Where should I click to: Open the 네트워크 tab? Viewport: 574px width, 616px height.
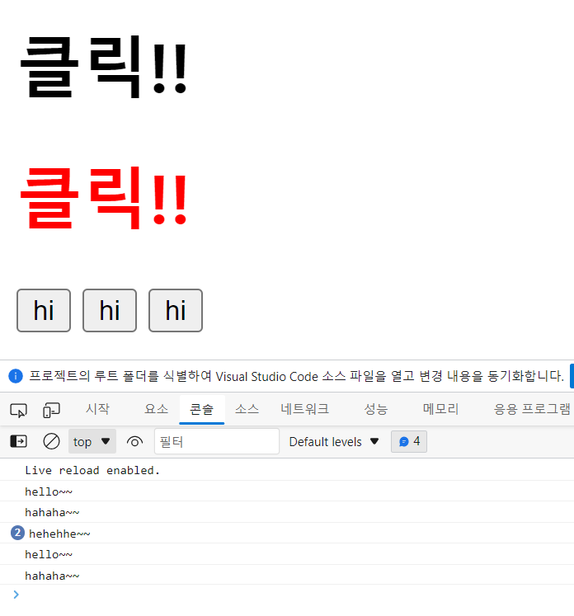click(x=305, y=409)
